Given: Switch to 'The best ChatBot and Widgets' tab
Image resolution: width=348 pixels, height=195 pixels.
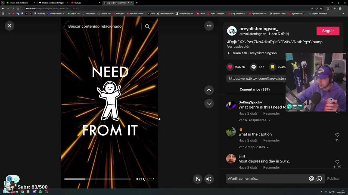Looking at the screenshot, I should pos(53,3).
